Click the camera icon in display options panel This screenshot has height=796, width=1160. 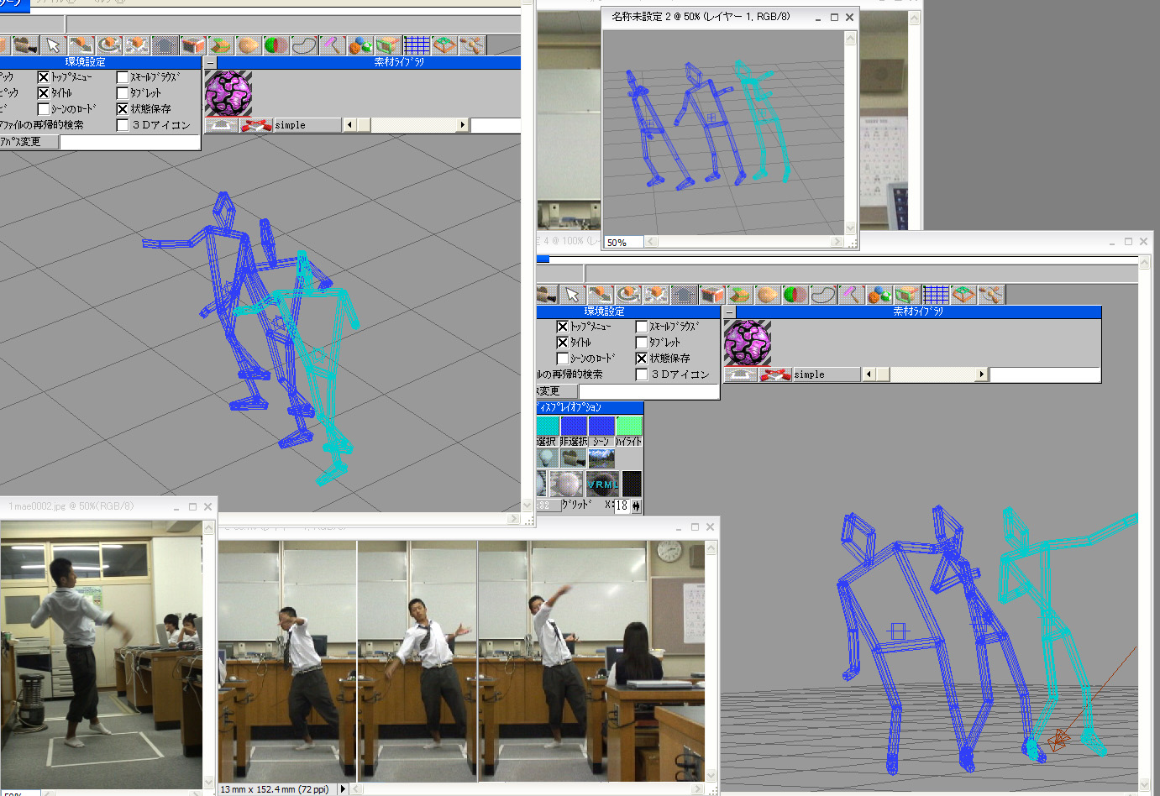(x=574, y=458)
